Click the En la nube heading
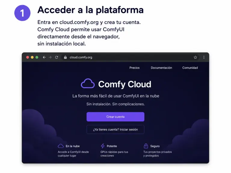231x173 pixels. (x=72, y=146)
